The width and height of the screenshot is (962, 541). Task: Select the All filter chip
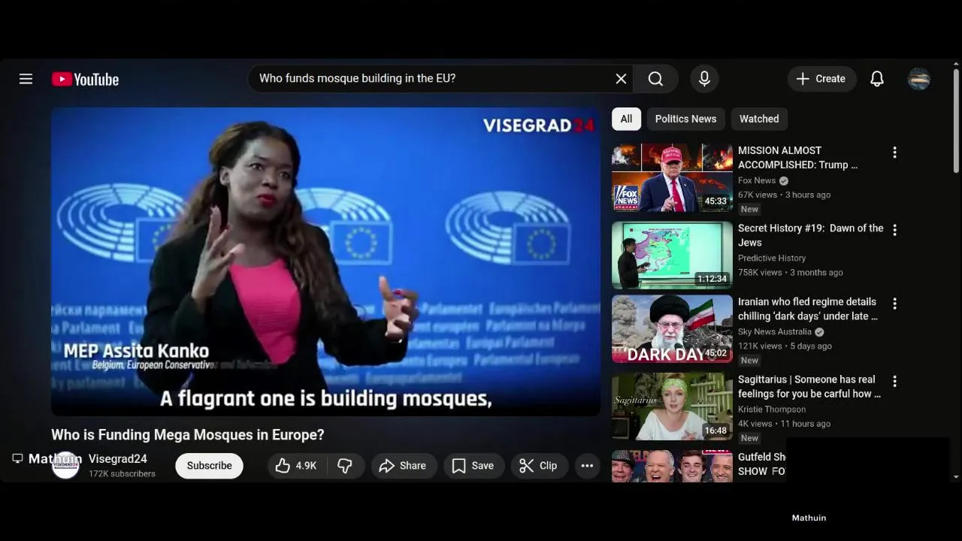coord(626,119)
